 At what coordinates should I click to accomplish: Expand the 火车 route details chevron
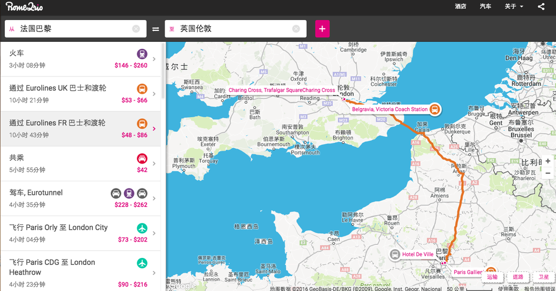pos(154,59)
